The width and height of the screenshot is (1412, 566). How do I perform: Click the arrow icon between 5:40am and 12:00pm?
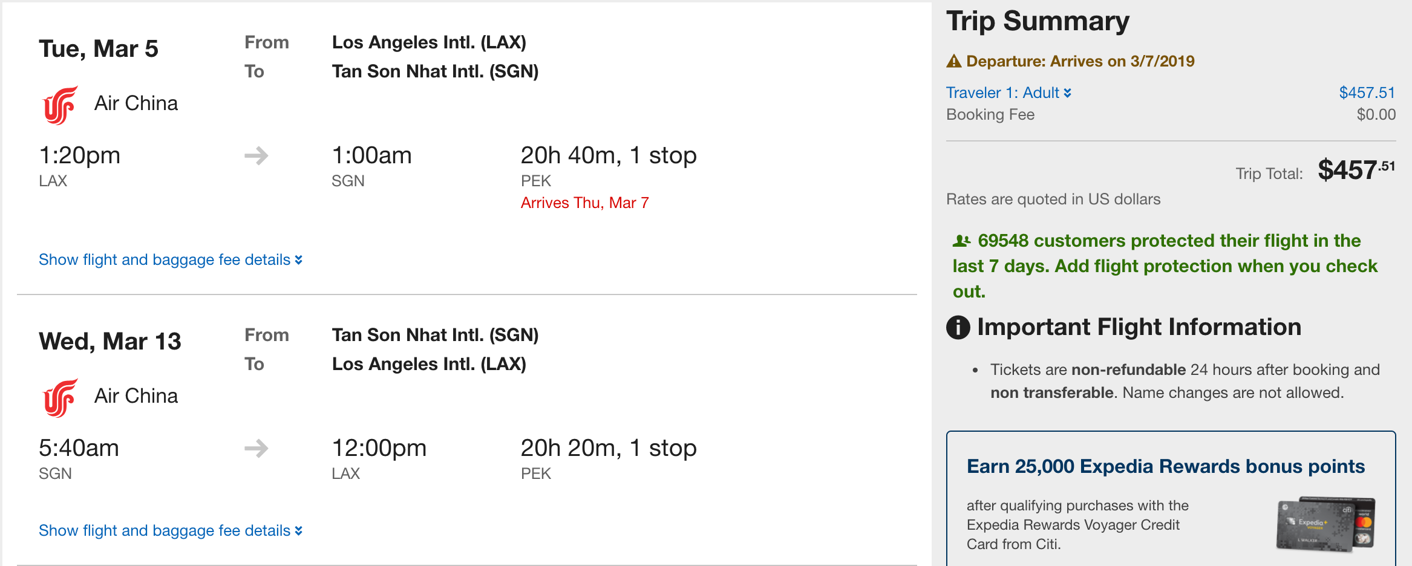pyautogui.click(x=257, y=449)
